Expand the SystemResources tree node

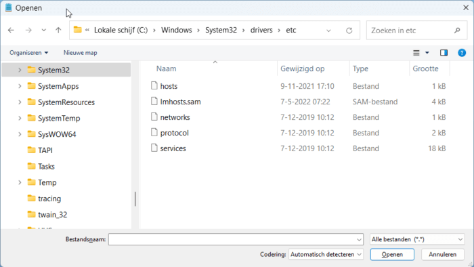(20, 102)
